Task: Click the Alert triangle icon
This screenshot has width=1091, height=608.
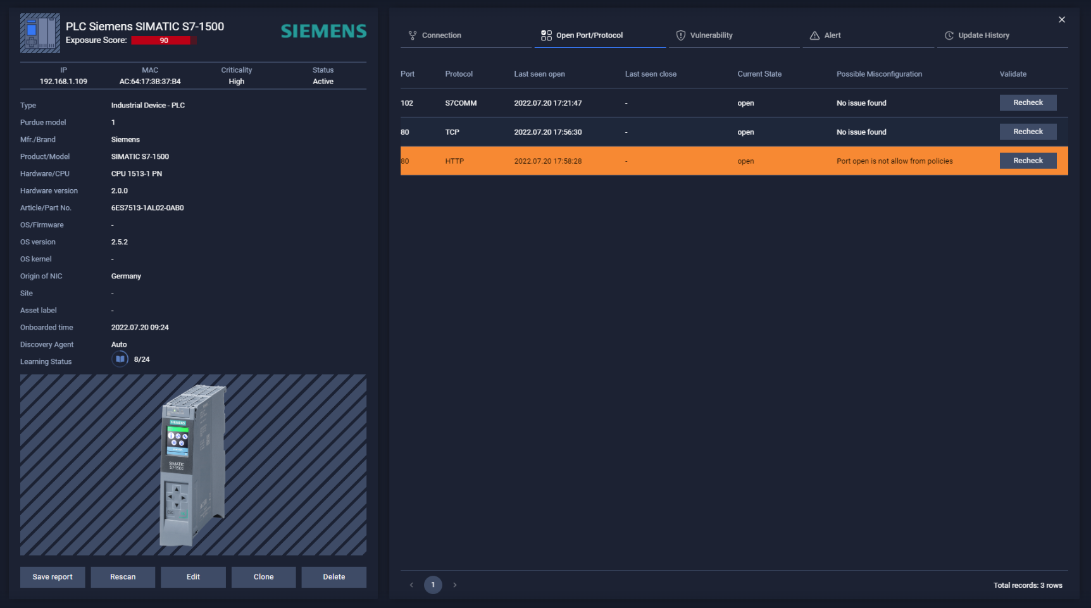Action: (814, 35)
